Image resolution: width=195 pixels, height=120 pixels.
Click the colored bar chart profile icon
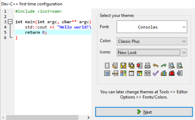tap(164, 73)
